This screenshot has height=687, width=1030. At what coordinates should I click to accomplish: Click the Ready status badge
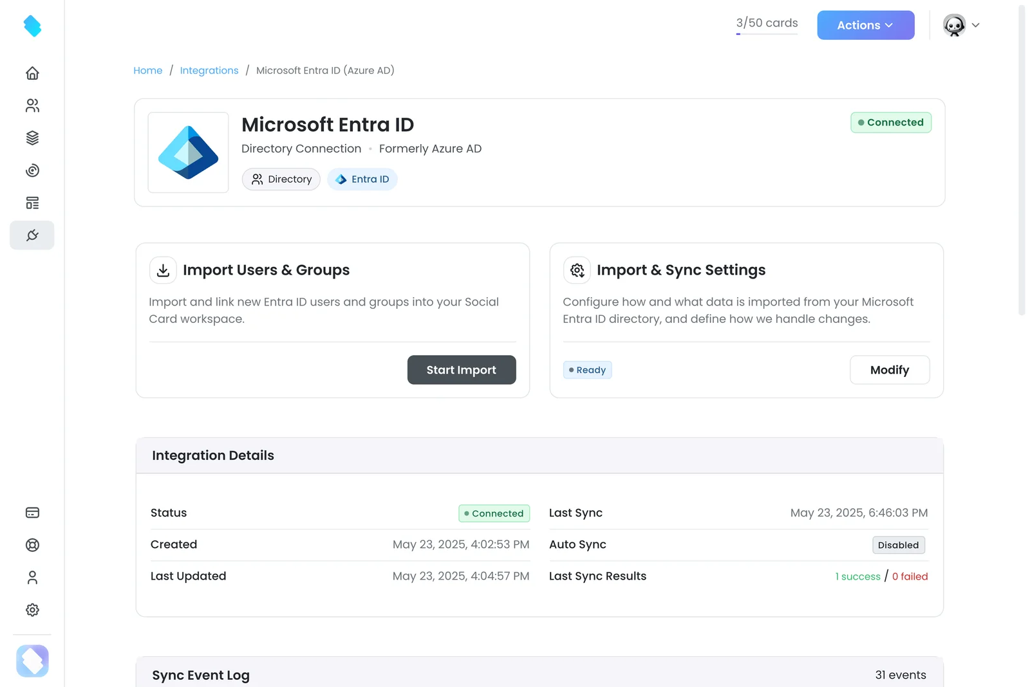pos(587,370)
